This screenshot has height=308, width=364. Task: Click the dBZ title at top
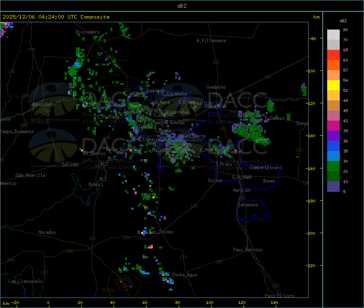pyautogui.click(x=182, y=6)
